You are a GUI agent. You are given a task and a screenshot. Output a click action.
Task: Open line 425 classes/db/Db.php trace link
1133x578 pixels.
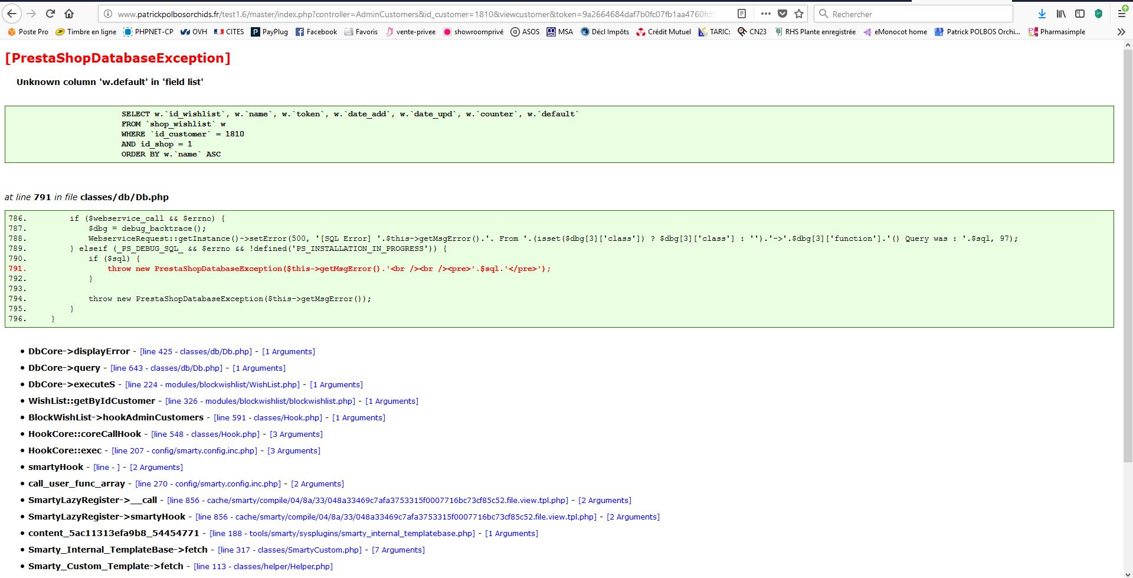click(196, 351)
